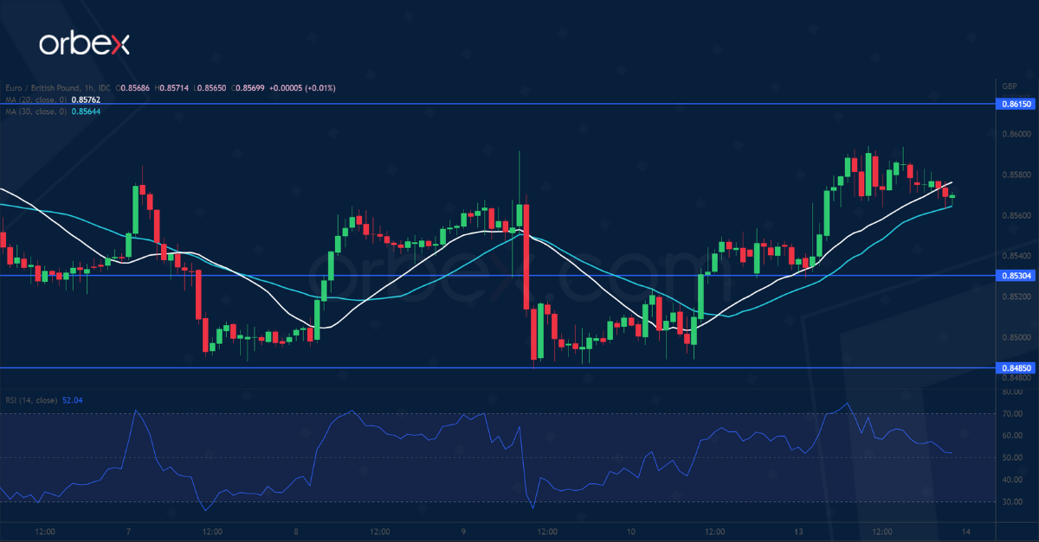Click the day 10 time axis label

[x=631, y=532]
